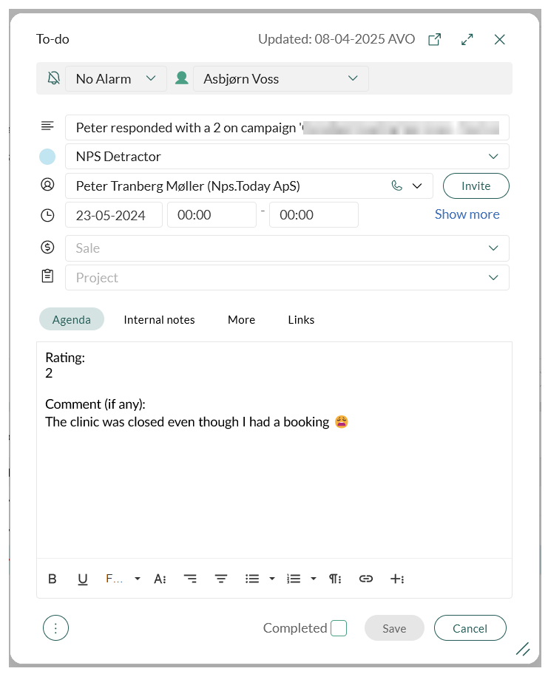548x674 pixels.
Task: Expand the NPS Detractor type dropdown
Action: 287,157
